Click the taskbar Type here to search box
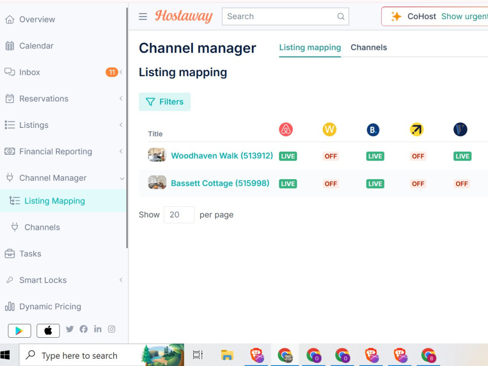488x366 pixels. (102, 355)
